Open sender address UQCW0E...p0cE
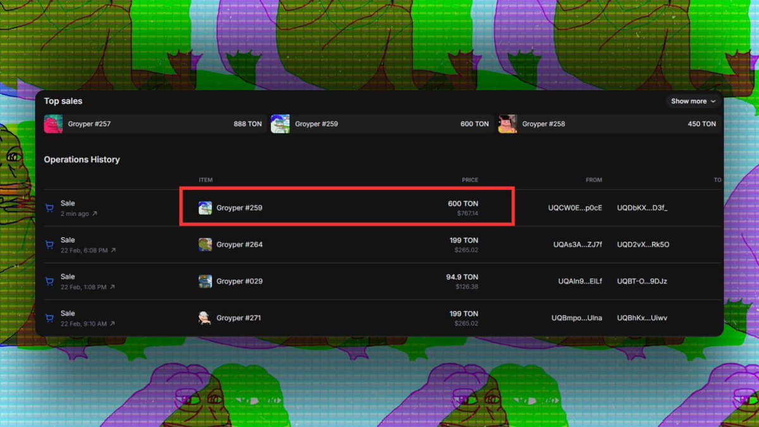Image resolution: width=759 pixels, height=427 pixels. [x=575, y=207]
